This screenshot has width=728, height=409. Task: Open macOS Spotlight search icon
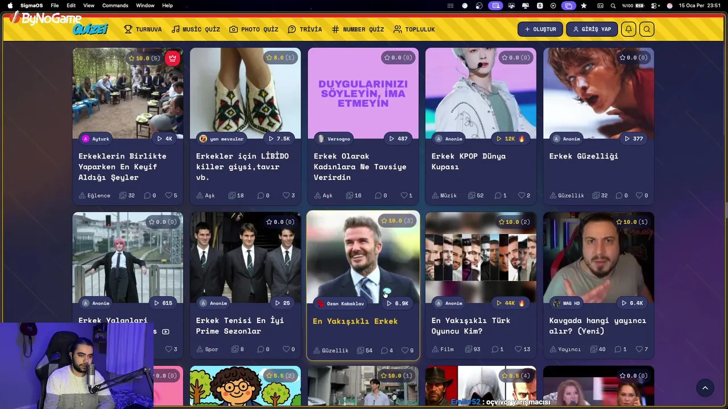(x=613, y=6)
